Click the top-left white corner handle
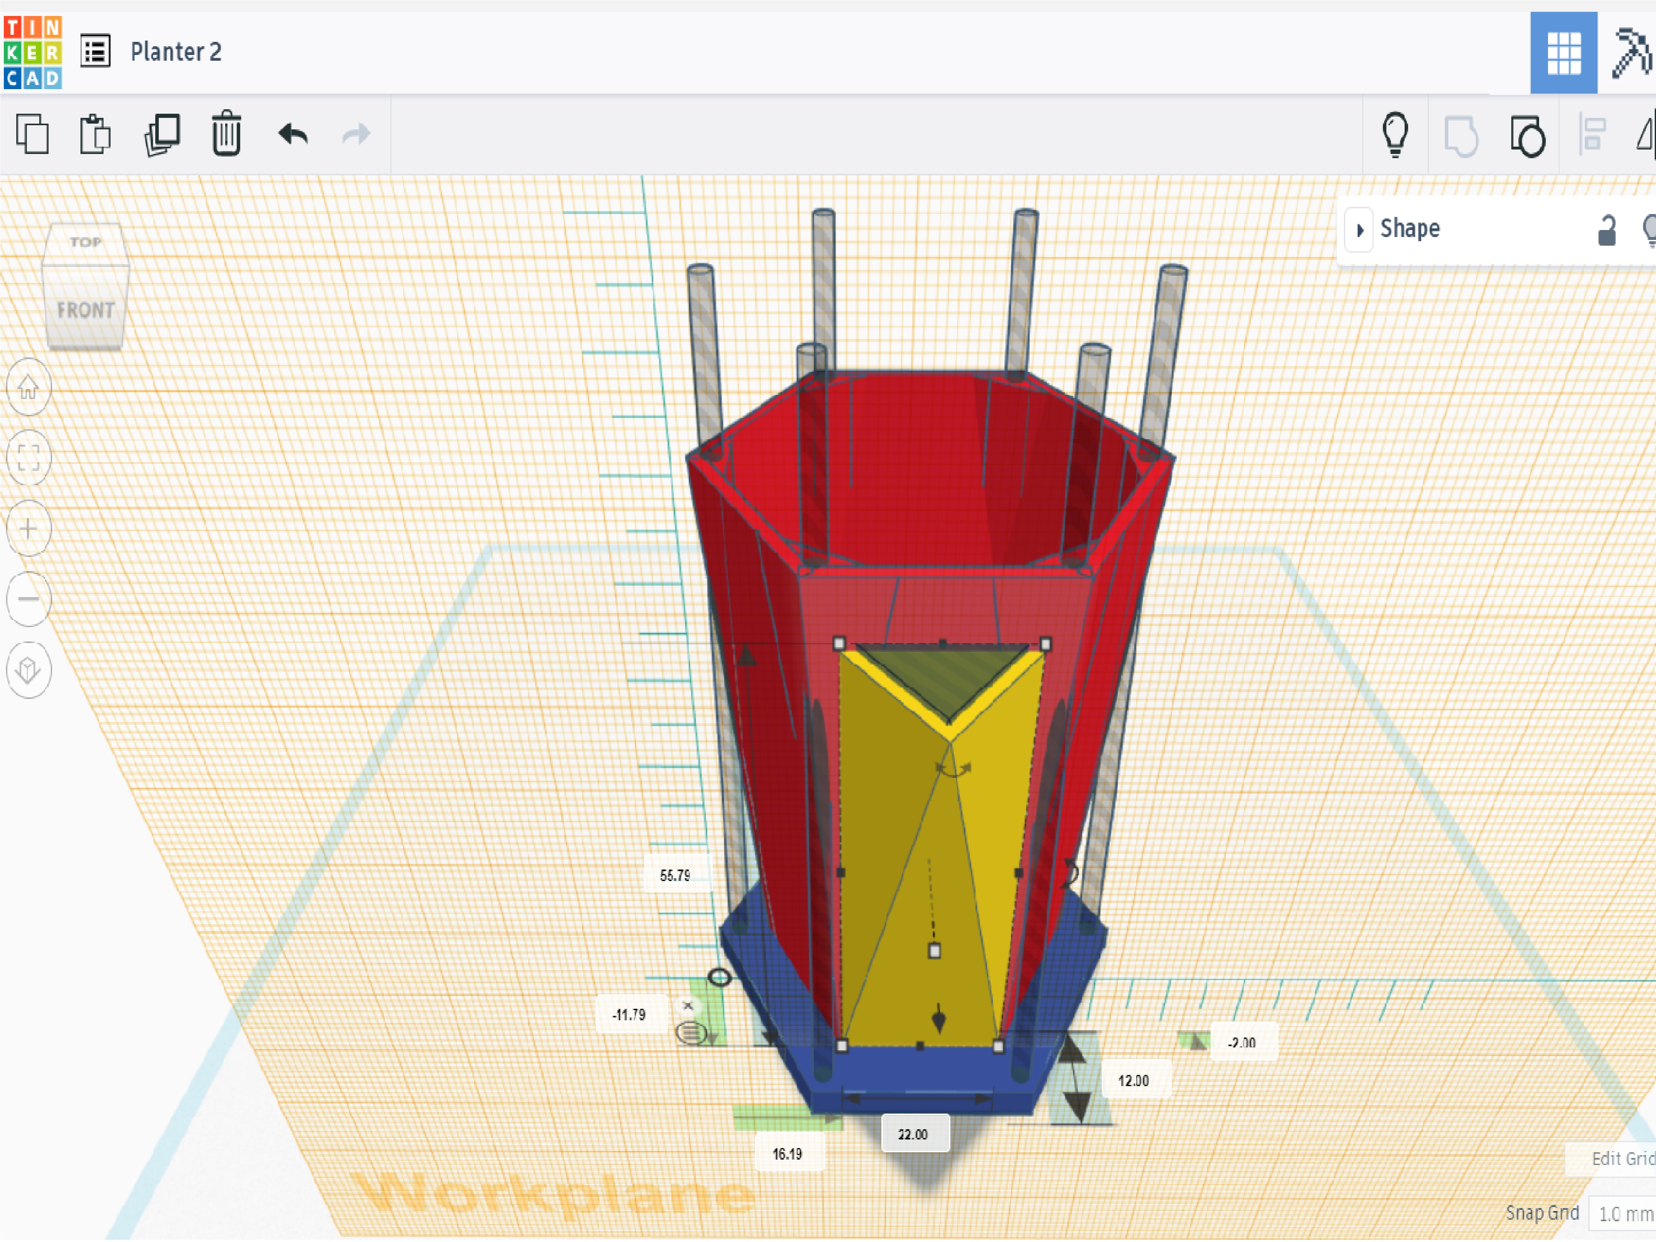This screenshot has height=1242, width=1656. click(x=839, y=644)
